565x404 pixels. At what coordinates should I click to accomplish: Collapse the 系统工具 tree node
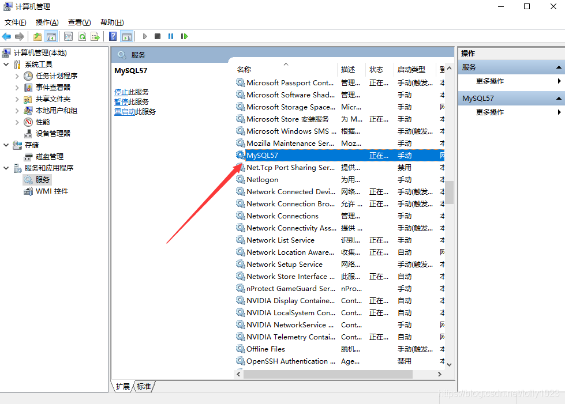coord(6,65)
